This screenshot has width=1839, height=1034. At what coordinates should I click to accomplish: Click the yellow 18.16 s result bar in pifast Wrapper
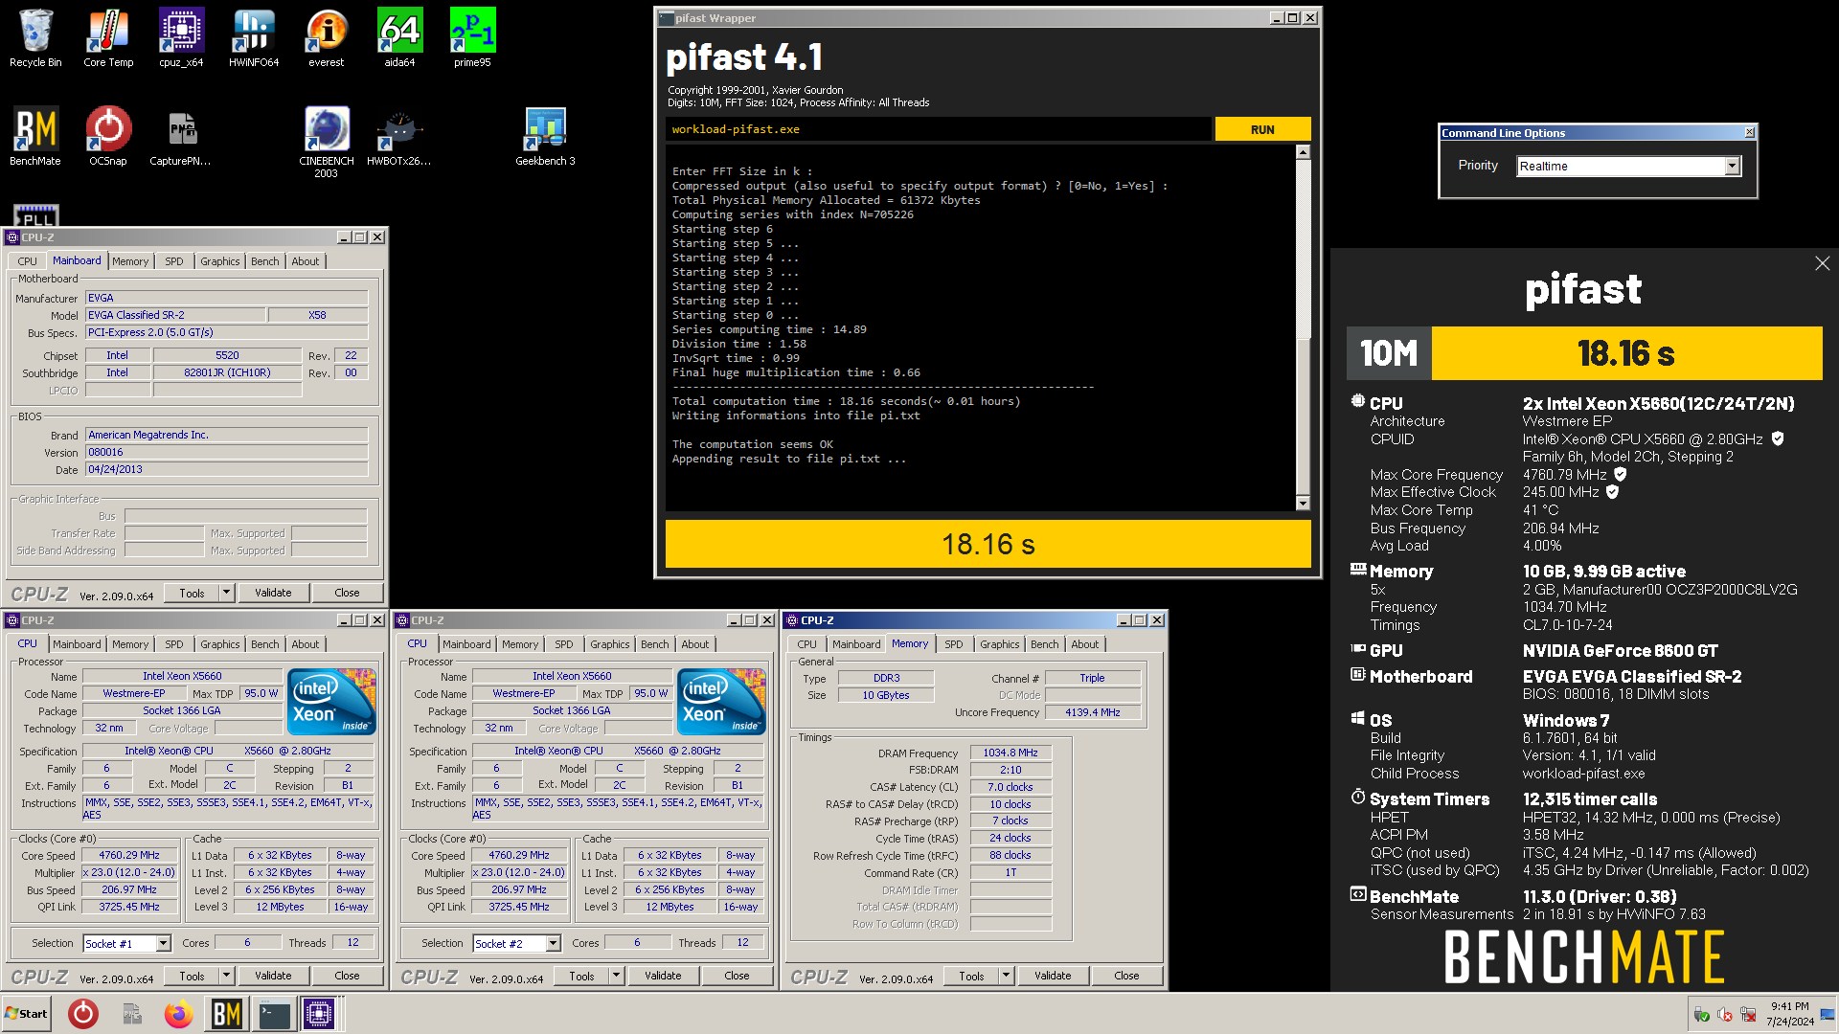(x=988, y=544)
